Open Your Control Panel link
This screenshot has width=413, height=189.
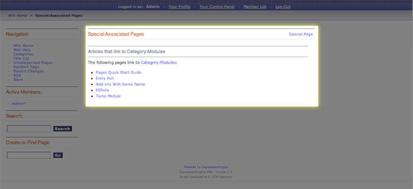[x=217, y=7]
